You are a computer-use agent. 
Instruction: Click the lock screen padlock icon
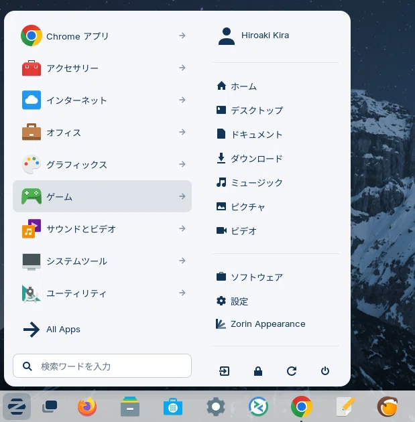pyautogui.click(x=258, y=371)
